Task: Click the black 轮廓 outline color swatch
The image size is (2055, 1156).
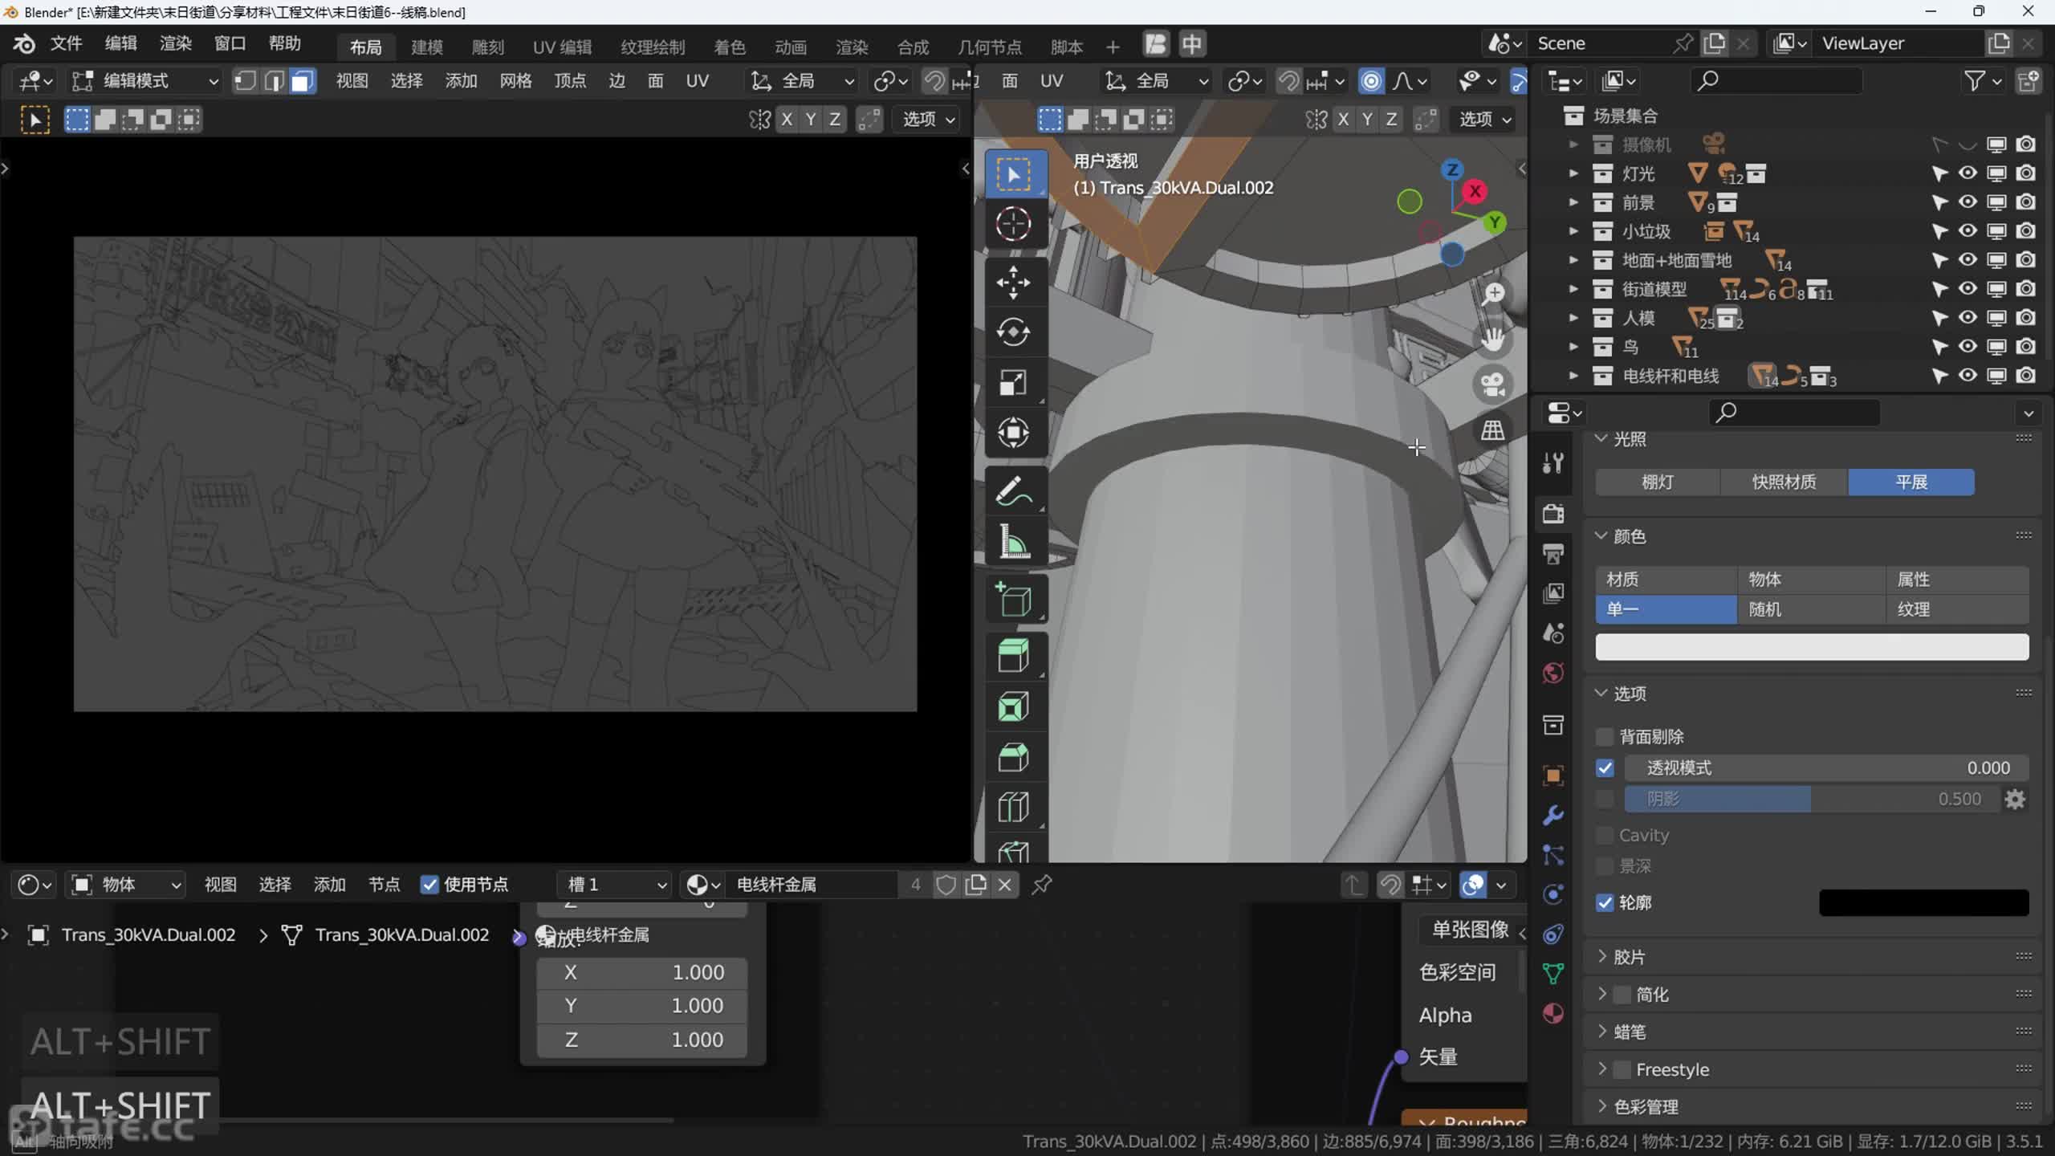Action: (x=1923, y=903)
